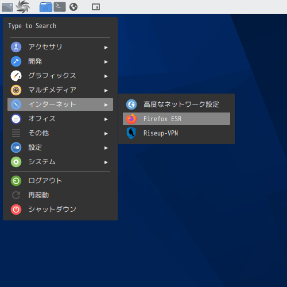The width and height of the screenshot is (287, 287).
Task: Open the システム category label
Action: [42, 162]
